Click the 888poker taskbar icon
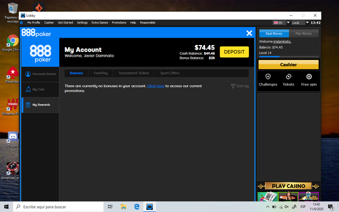This screenshot has width=339, height=212. (149, 207)
